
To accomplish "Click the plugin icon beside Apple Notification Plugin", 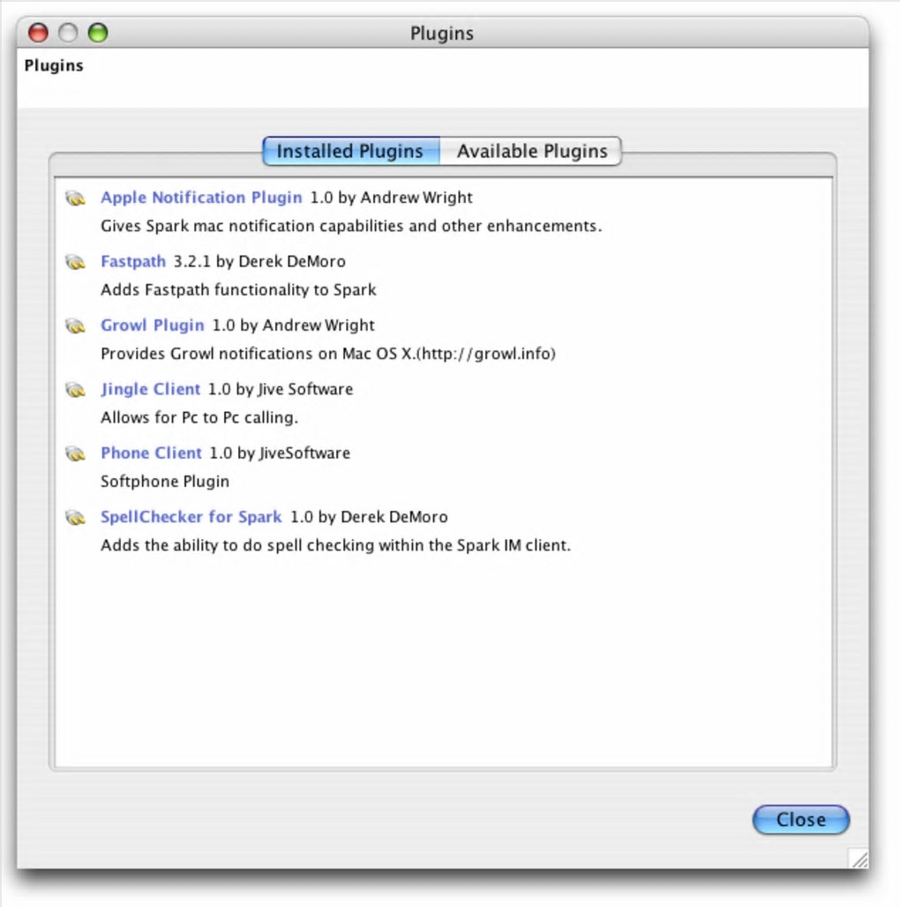I will (x=75, y=199).
